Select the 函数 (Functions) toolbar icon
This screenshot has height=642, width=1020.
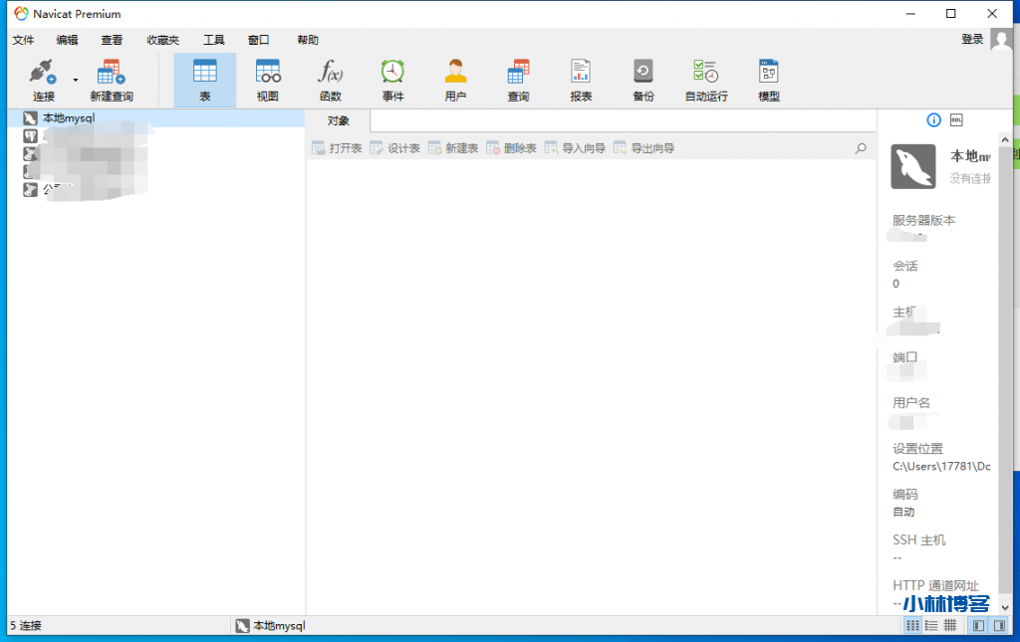[330, 80]
